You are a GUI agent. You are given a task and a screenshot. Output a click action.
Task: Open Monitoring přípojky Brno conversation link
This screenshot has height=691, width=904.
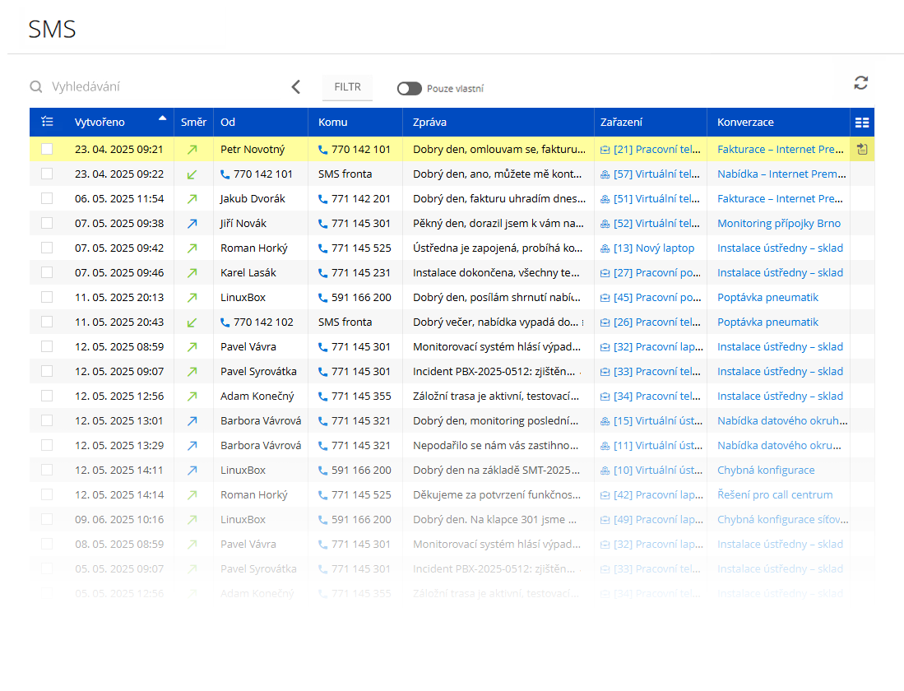(x=778, y=223)
